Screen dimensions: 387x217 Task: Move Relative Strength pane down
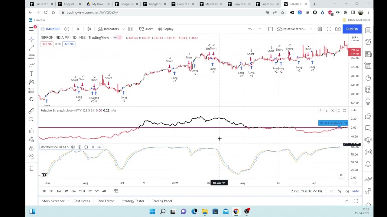pos(327,111)
